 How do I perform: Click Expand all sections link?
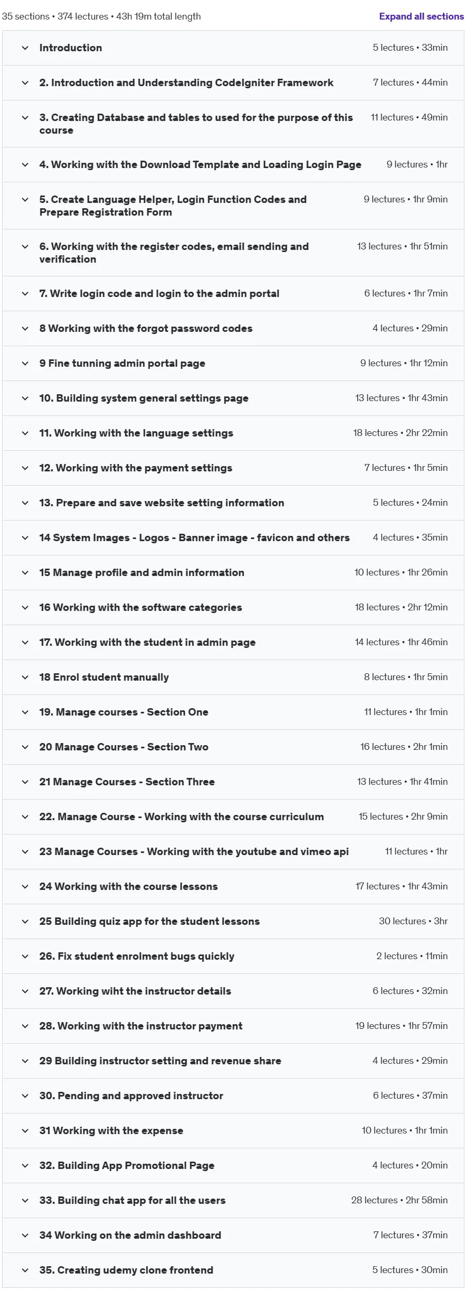point(421,16)
